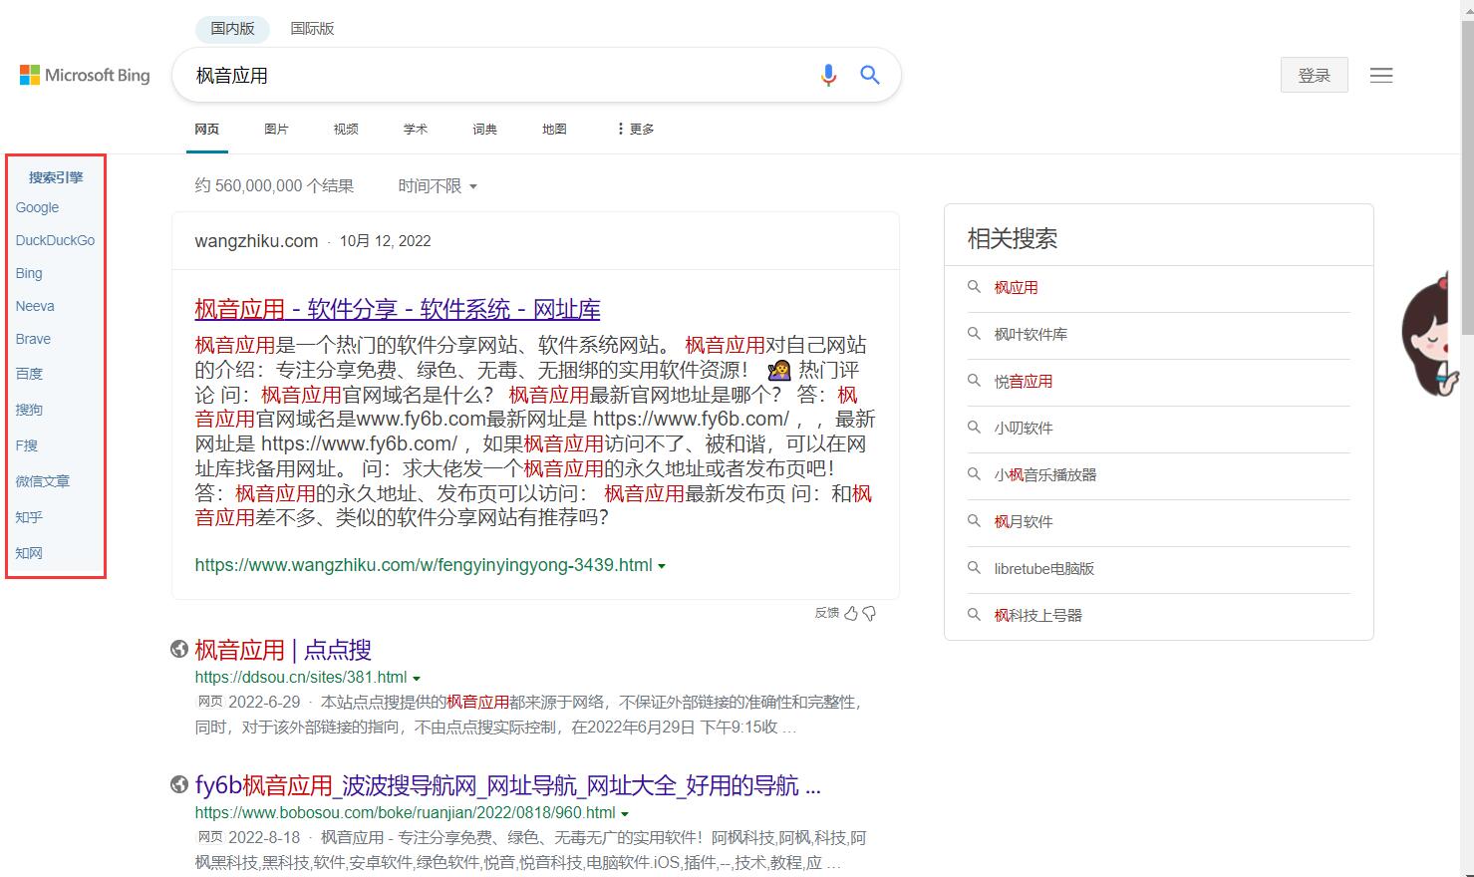Switch to the 图片 tab
The width and height of the screenshot is (1474, 877).
point(276,130)
